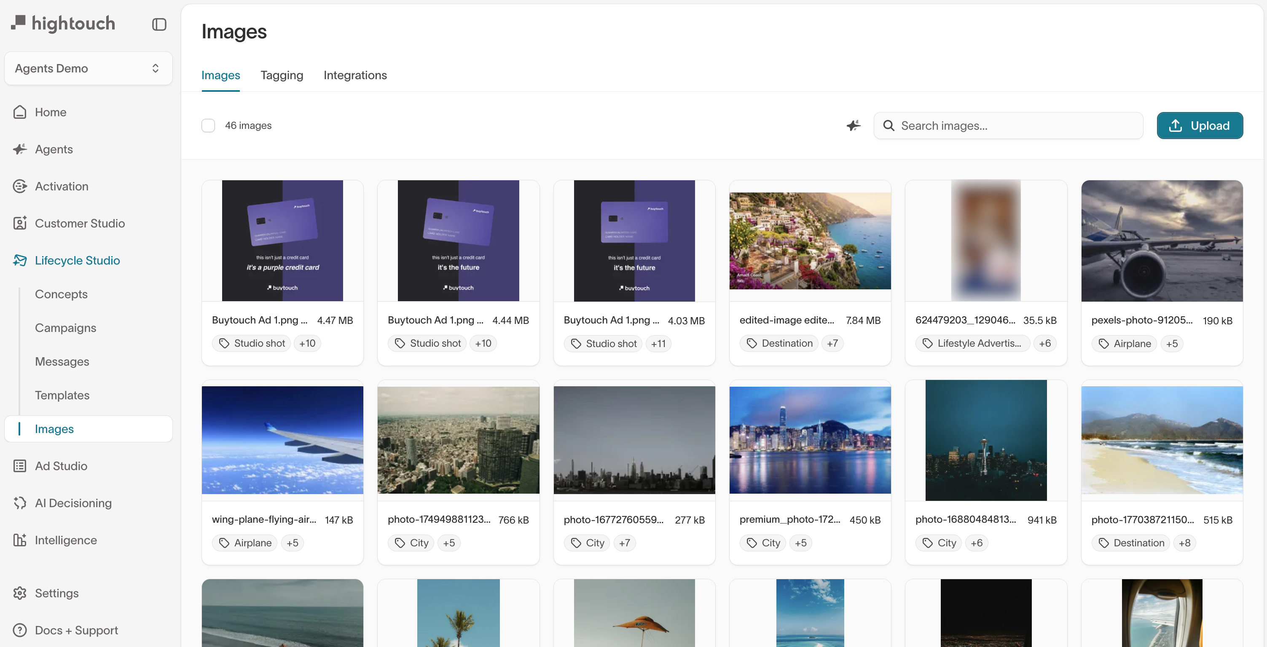Expand +6 tags on 624479203 card
The image size is (1267, 647).
pos(1045,343)
